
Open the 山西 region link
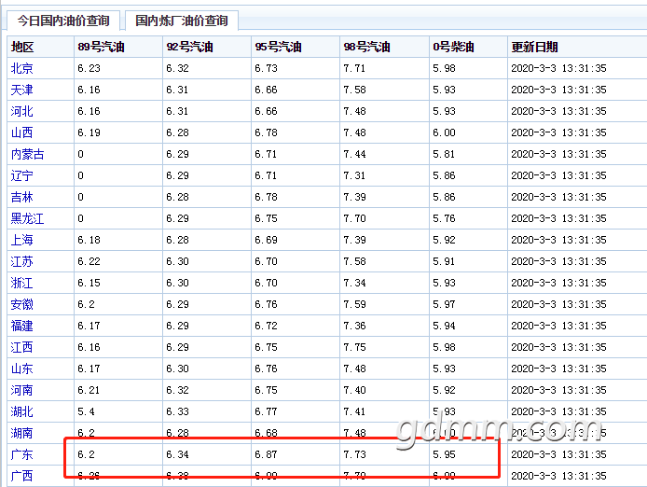[21, 132]
